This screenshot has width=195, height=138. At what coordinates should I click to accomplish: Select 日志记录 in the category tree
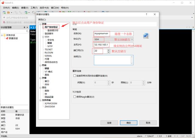pyautogui.click(x=49, y=97)
